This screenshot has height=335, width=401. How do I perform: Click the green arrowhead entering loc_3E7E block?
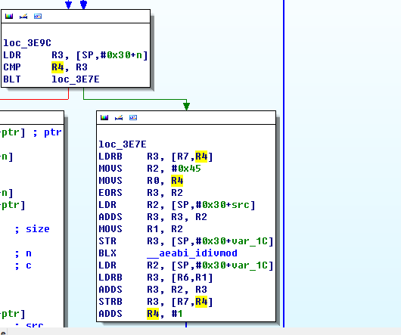[x=186, y=106]
